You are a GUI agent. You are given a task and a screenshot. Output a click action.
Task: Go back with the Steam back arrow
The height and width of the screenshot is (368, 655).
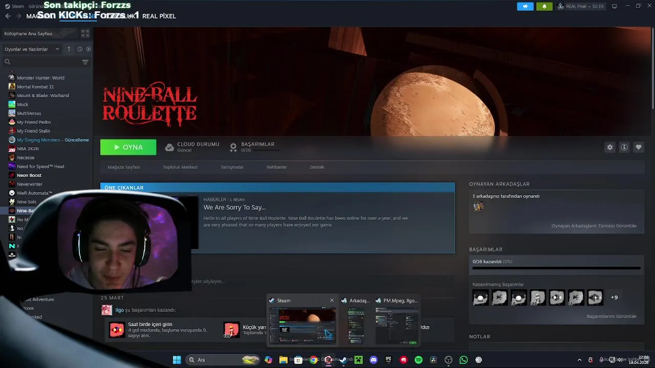[8, 16]
